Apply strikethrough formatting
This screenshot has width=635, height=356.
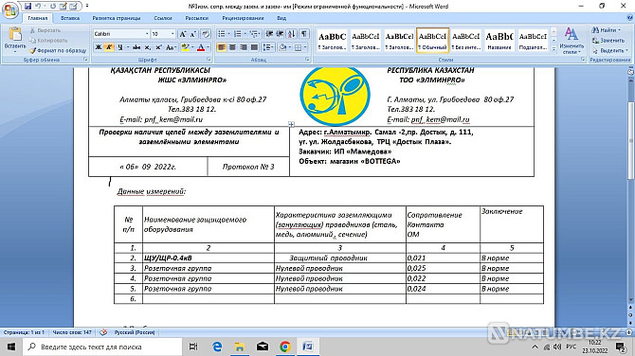coord(136,47)
